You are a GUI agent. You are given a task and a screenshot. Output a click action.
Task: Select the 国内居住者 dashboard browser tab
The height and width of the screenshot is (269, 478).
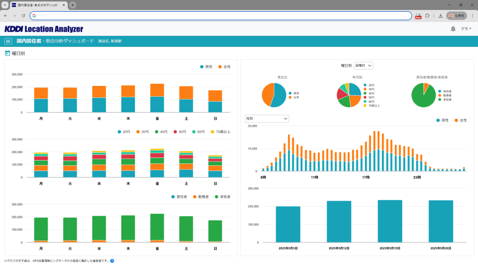tap(38, 5)
